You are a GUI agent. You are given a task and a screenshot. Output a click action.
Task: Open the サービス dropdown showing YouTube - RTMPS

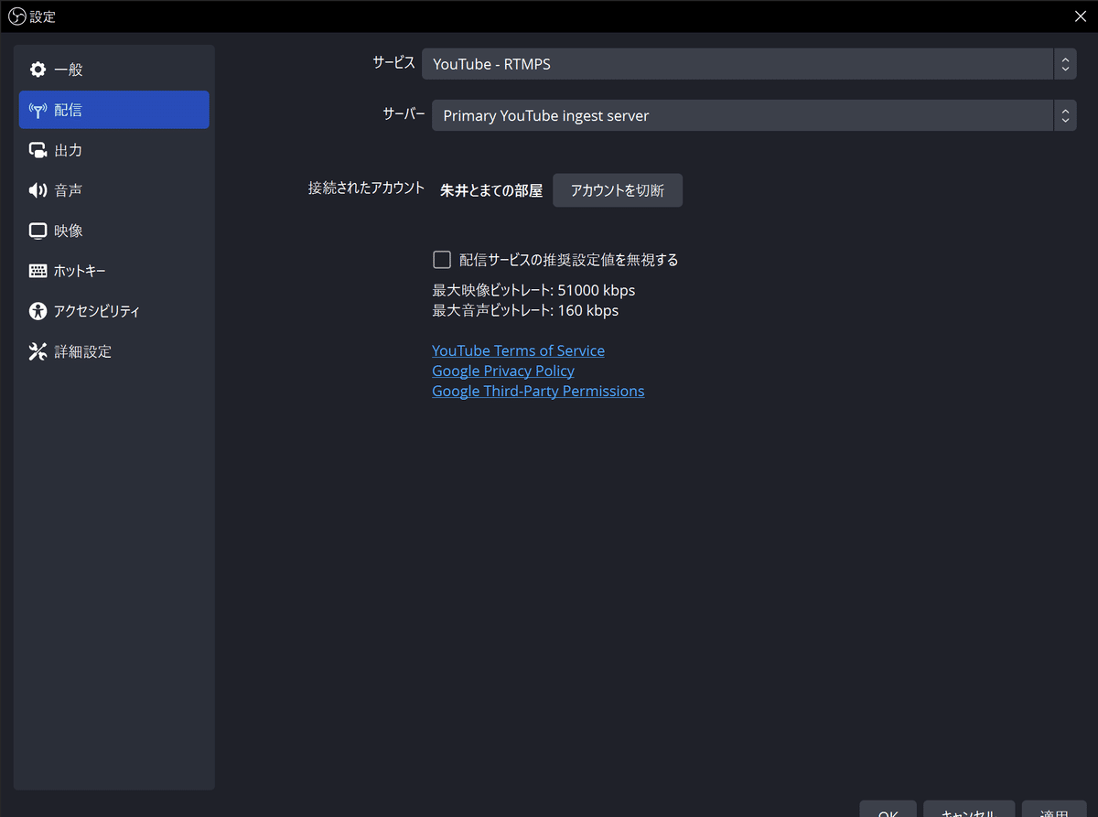(x=748, y=64)
